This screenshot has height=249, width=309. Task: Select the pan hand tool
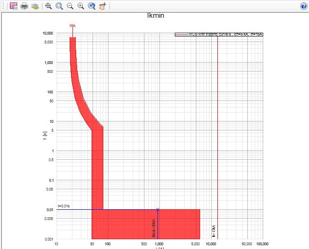pos(102,6)
